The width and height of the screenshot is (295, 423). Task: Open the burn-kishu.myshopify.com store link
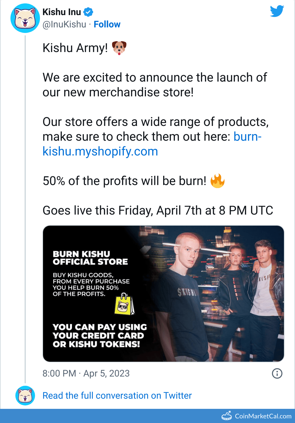click(x=100, y=151)
